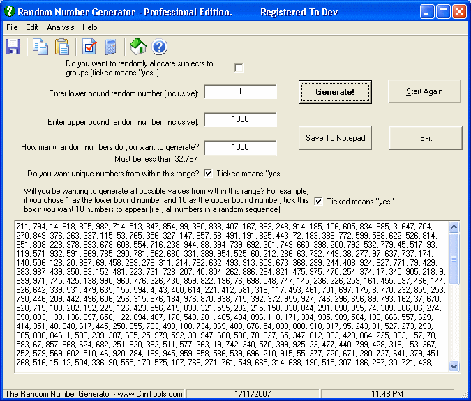Click the Save floppy disk icon
The image size is (471, 401).
tap(13, 47)
